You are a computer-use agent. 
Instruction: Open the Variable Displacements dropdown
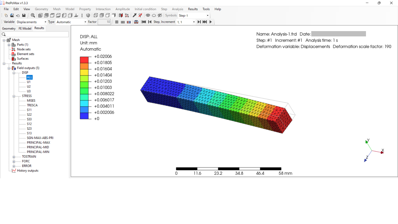(31, 22)
